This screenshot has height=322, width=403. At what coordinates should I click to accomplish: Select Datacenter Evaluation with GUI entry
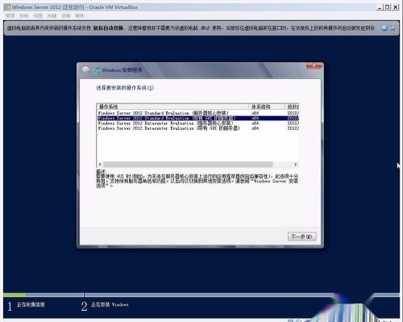[197, 128]
